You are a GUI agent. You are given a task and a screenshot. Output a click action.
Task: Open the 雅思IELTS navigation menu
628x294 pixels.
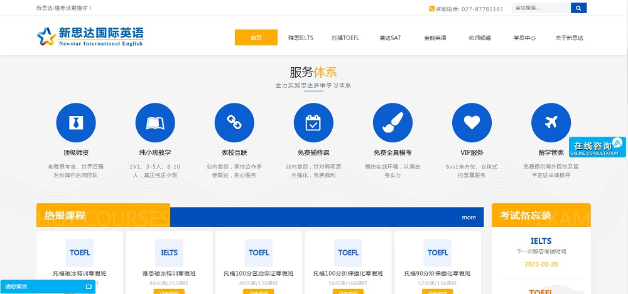300,38
